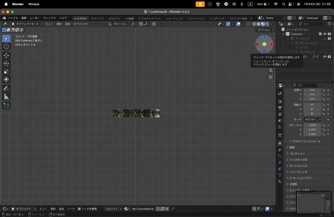The height and width of the screenshot is (217, 334).
Task: Click the スケール Y value field
Action: 312,129
